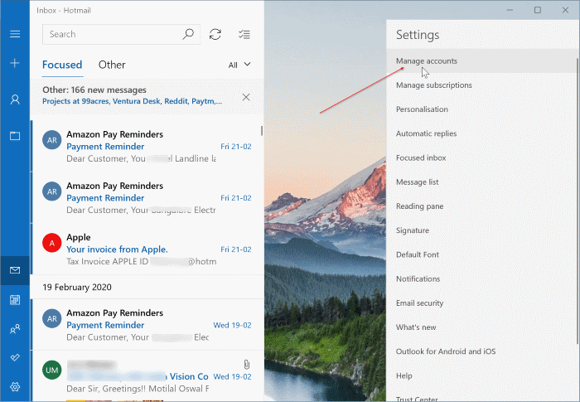Open the email starting 'Dear Sir, Greetings'
The image size is (580, 402).
click(148, 376)
